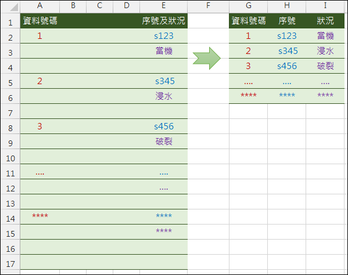Select column A header
Screen dimensions: 348x275
(x=40, y=6)
